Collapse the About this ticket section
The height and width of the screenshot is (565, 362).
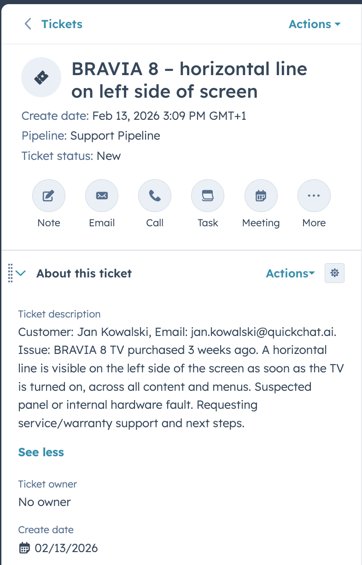[20, 273]
